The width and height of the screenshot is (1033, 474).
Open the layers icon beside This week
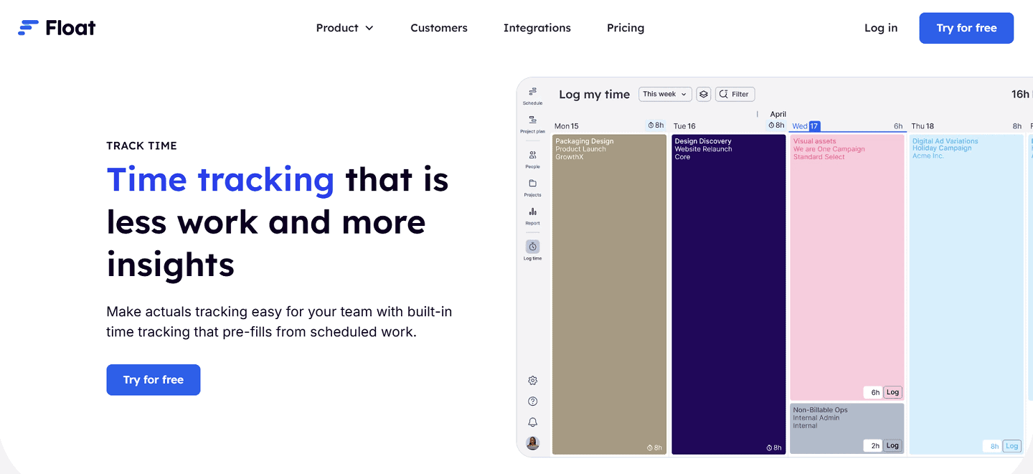(x=703, y=94)
